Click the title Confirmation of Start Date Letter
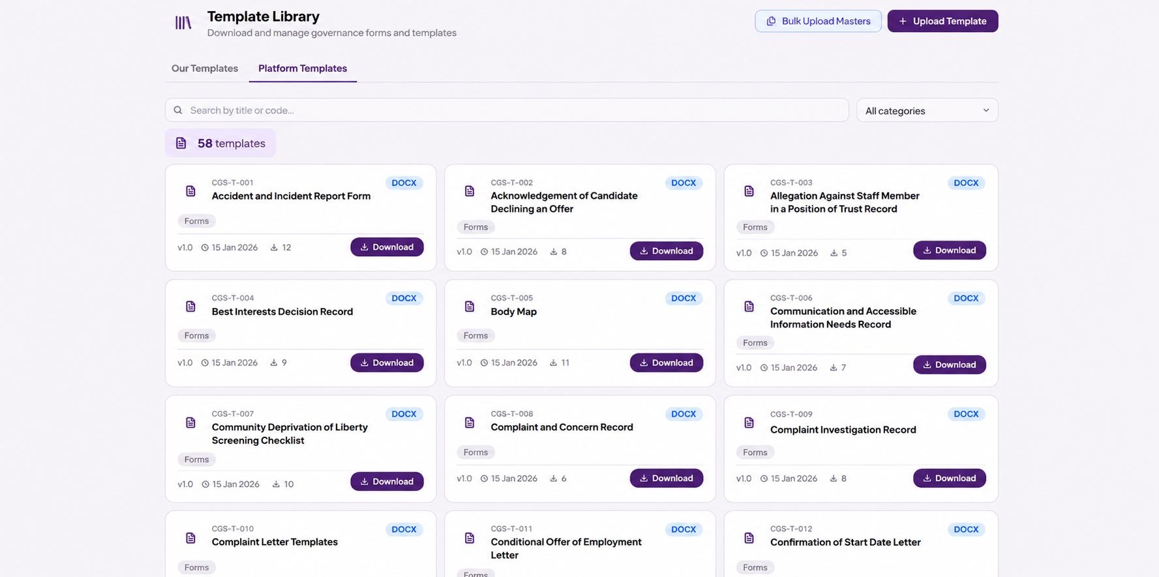This screenshot has width=1159, height=577. [845, 542]
